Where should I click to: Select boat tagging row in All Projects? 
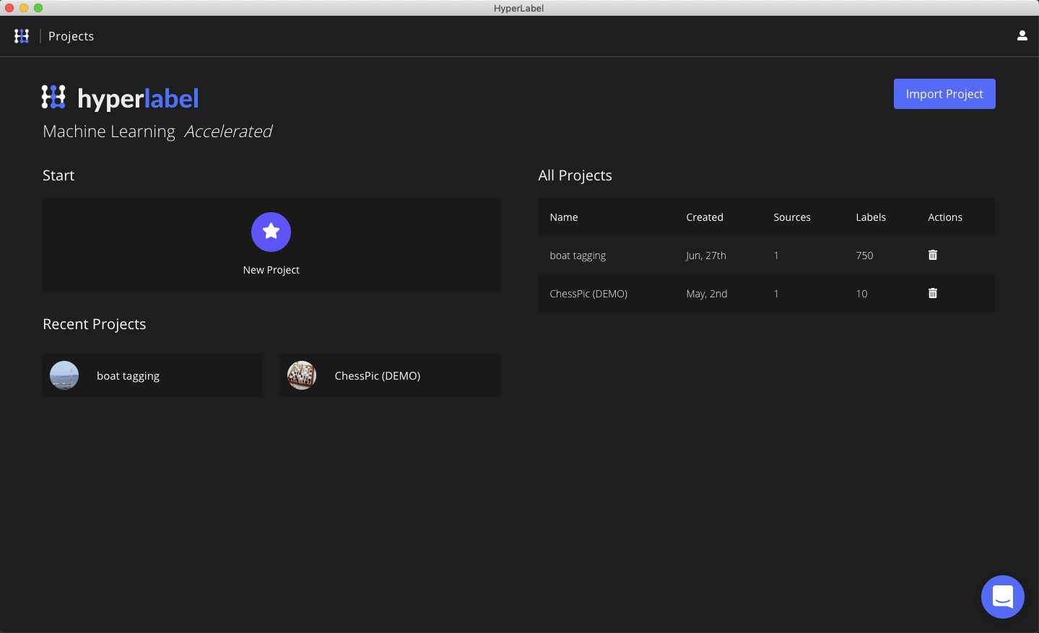coord(578,256)
